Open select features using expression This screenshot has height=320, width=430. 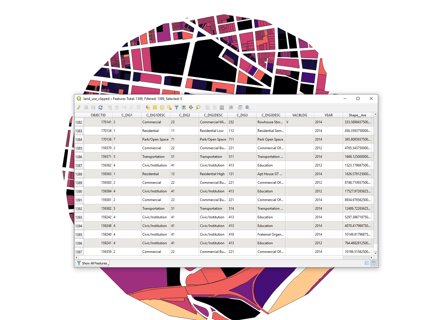point(148,107)
